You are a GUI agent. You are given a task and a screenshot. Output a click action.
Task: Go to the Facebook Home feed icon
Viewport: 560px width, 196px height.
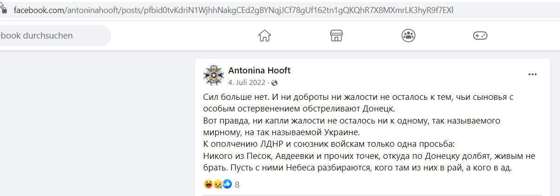[264, 36]
